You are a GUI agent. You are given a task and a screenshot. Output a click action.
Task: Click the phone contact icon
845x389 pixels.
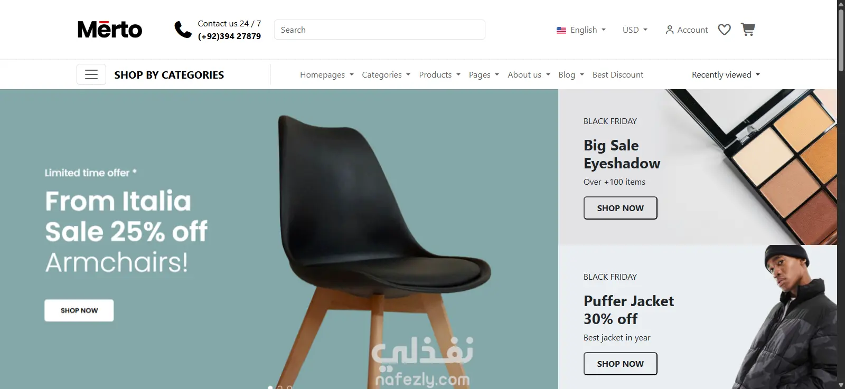[x=183, y=30]
